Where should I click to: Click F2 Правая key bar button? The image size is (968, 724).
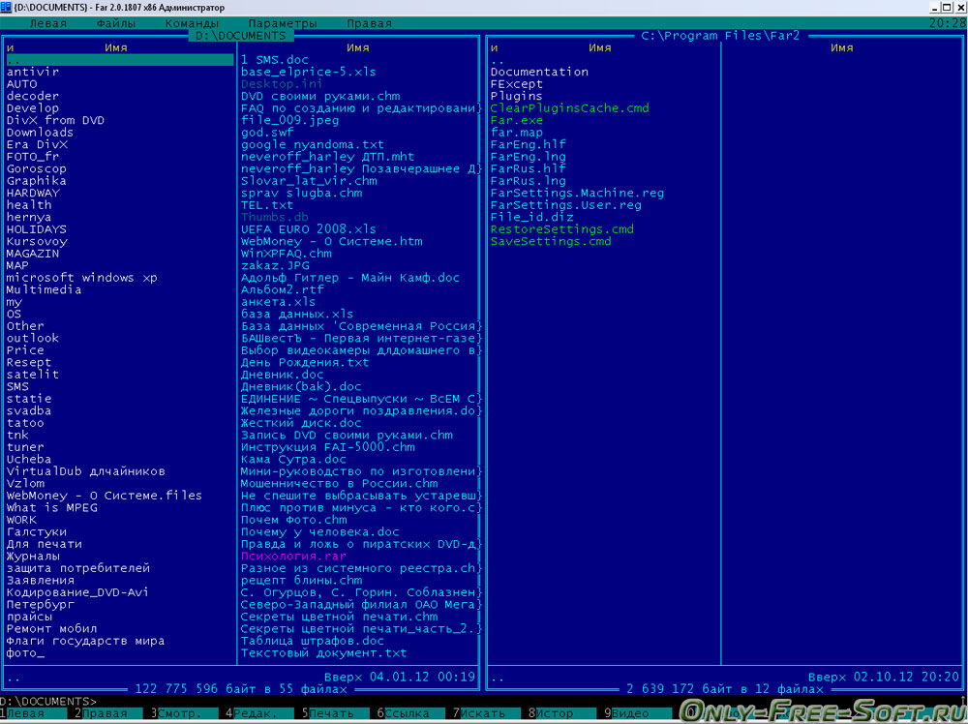pos(108,713)
